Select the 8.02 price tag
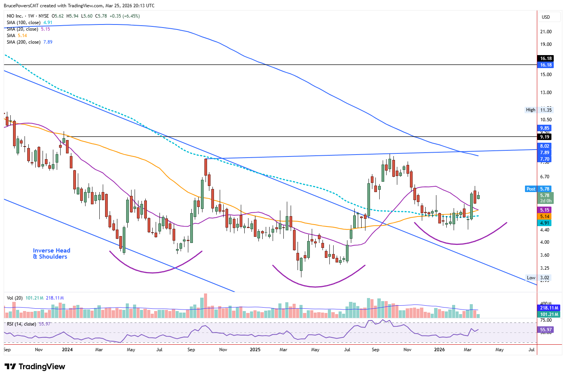The image size is (566, 378). point(545,146)
